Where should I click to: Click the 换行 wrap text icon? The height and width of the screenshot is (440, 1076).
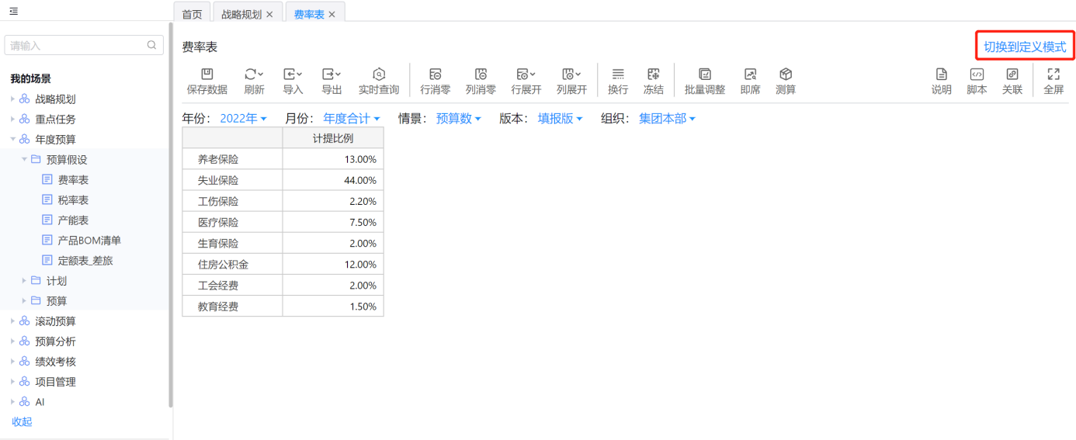coord(618,74)
